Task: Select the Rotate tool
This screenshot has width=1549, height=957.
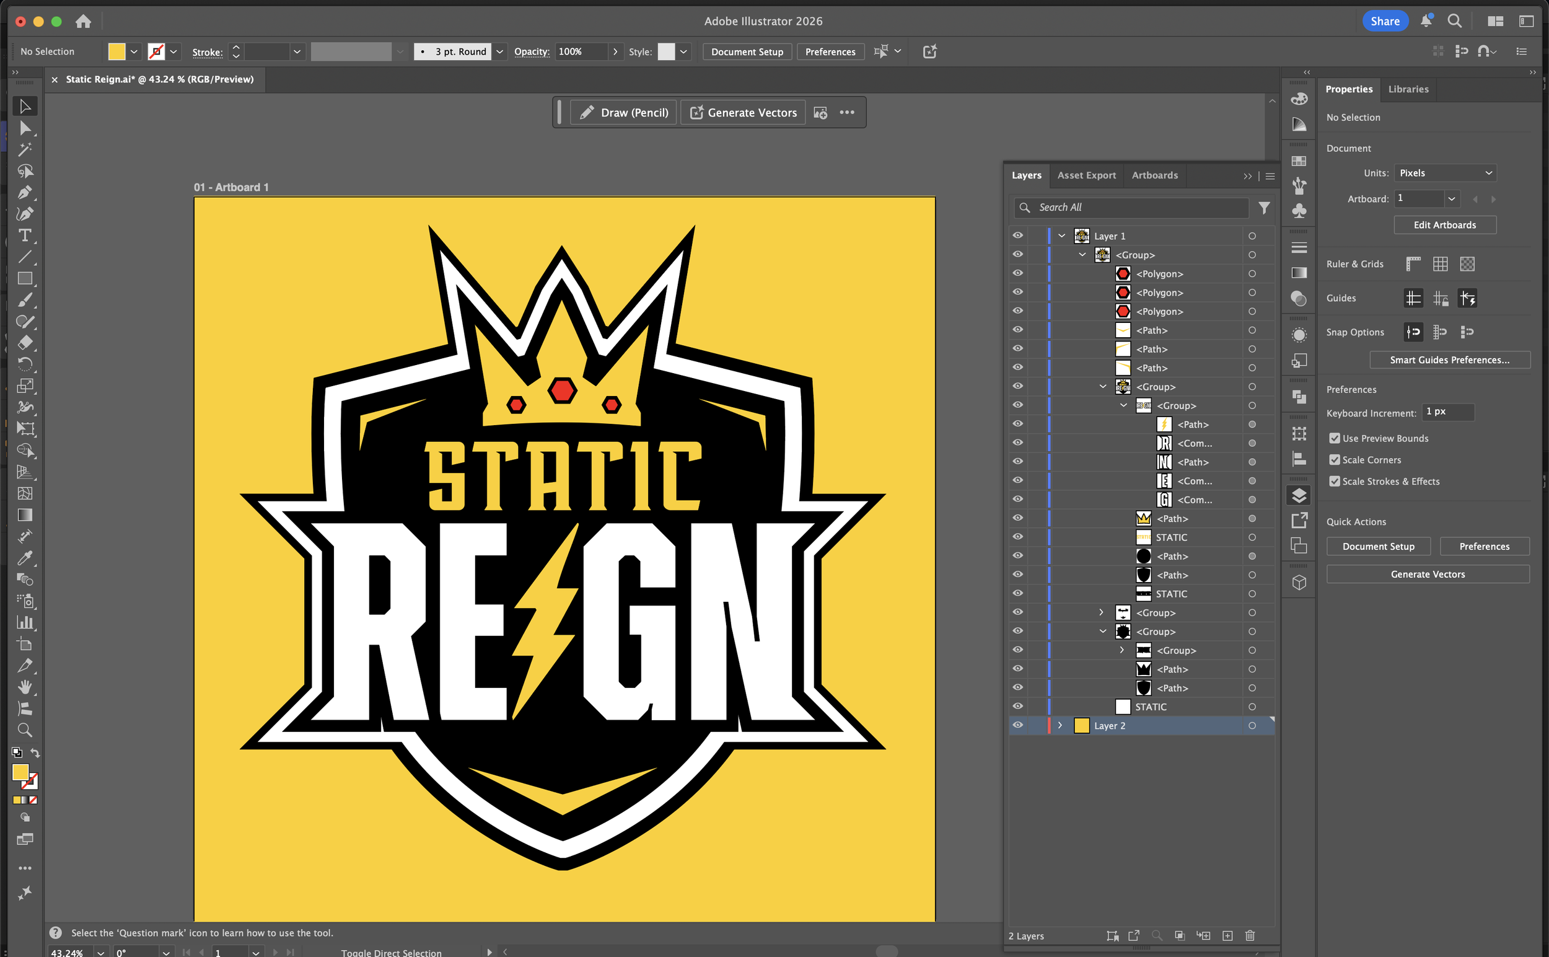Action: pyautogui.click(x=25, y=364)
